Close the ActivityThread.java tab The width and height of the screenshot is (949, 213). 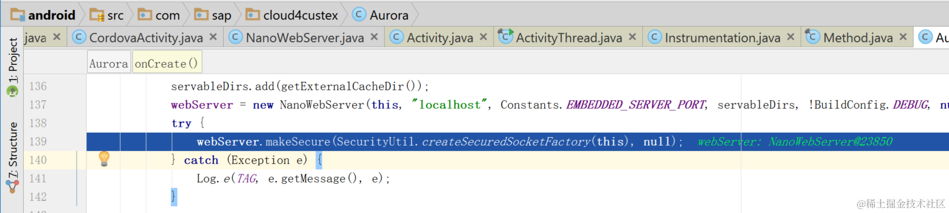click(x=632, y=37)
